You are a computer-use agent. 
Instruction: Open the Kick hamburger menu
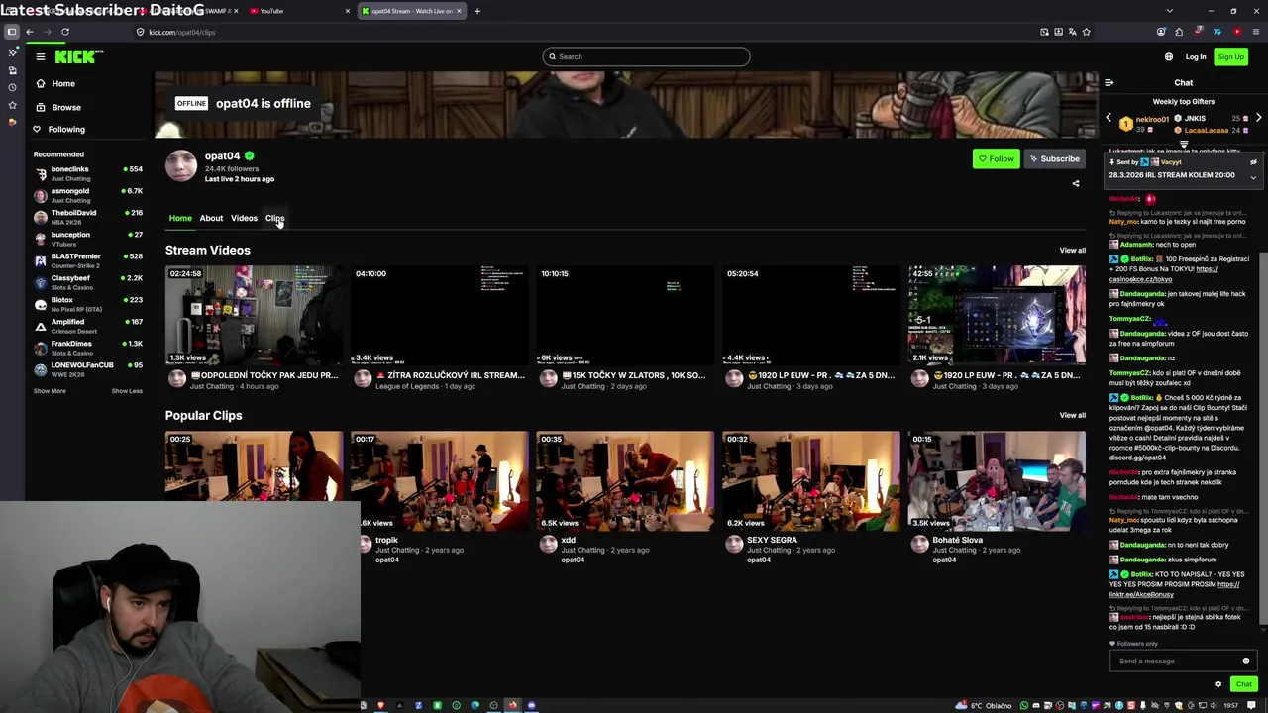[x=41, y=56]
